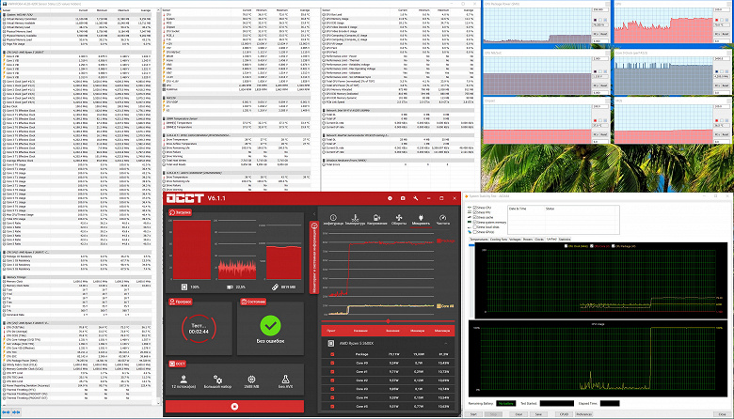Click Close button in AIDA64 stability test
The image size is (734, 419).
[722, 414]
